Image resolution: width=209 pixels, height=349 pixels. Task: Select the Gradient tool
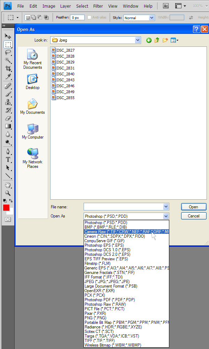8,126
